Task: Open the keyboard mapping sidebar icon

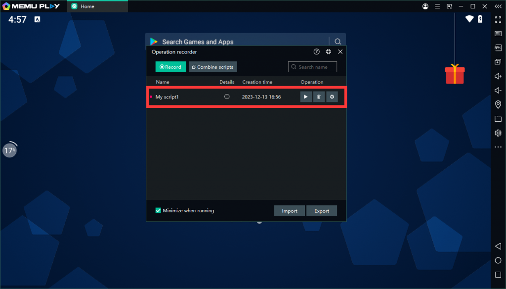Action: (x=498, y=34)
